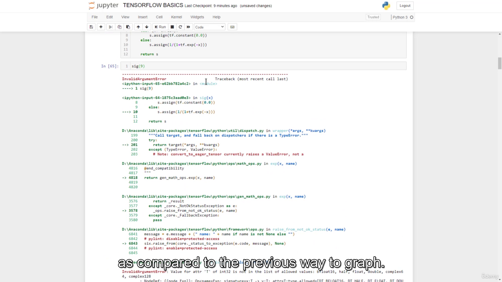This screenshot has height=282, width=502.
Task: Move selected cell down arrow
Action: (x=147, y=27)
